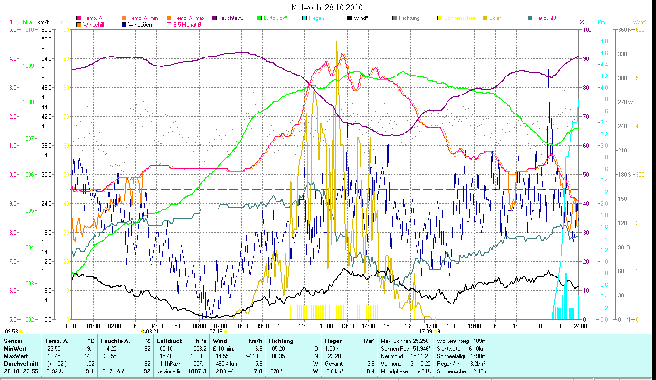This screenshot has height=380, width=656.
Task: Click the 'Neumond 15.11.20' entry
Action: click(406, 356)
